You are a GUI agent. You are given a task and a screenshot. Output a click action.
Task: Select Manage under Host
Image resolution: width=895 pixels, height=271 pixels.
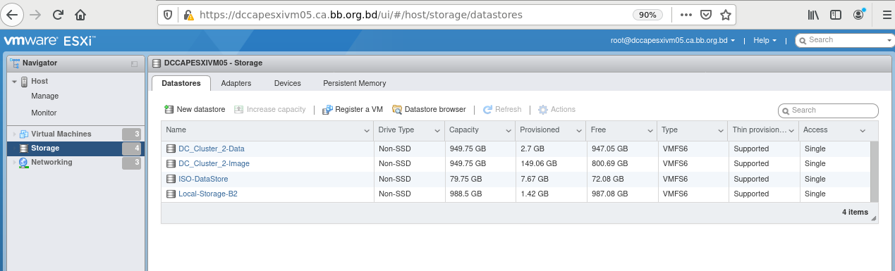pyautogui.click(x=45, y=96)
